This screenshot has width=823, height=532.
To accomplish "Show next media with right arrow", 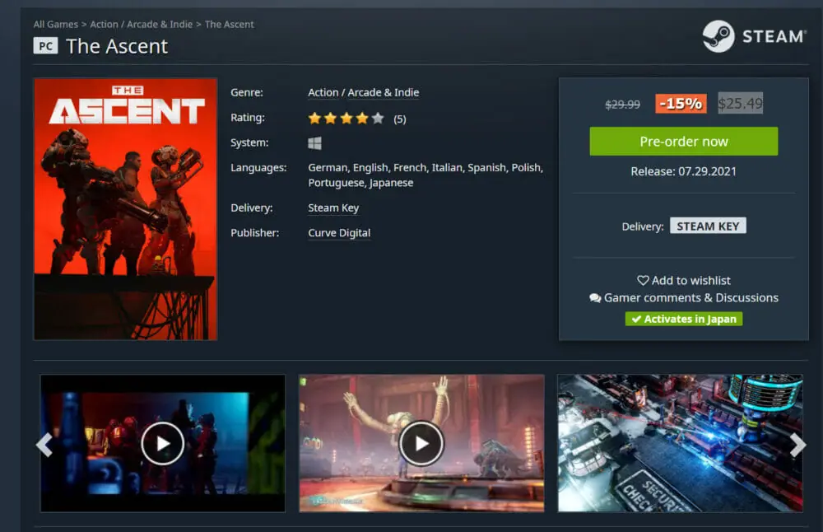I will pos(797,445).
